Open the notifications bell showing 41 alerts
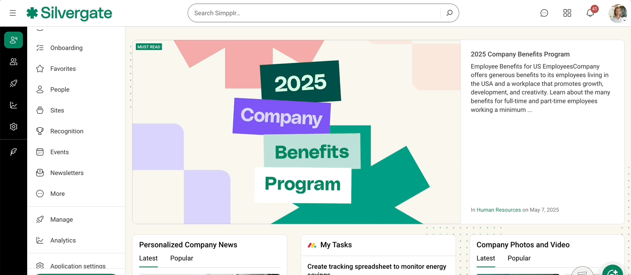This screenshot has width=631, height=275. click(590, 13)
